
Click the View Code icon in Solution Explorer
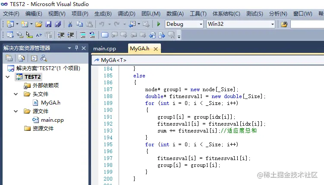point(34,59)
